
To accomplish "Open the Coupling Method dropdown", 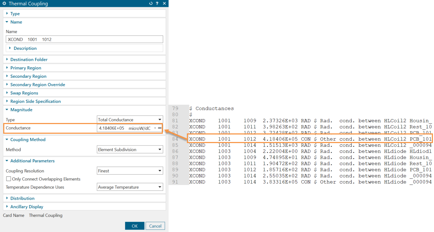I will 130,150.
